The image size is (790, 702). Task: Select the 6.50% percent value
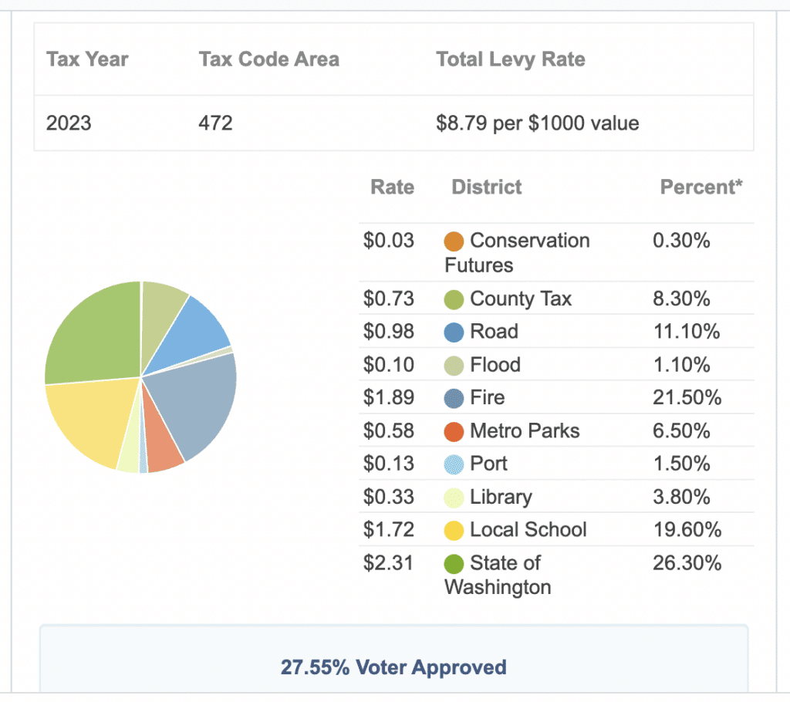pyautogui.click(x=681, y=431)
